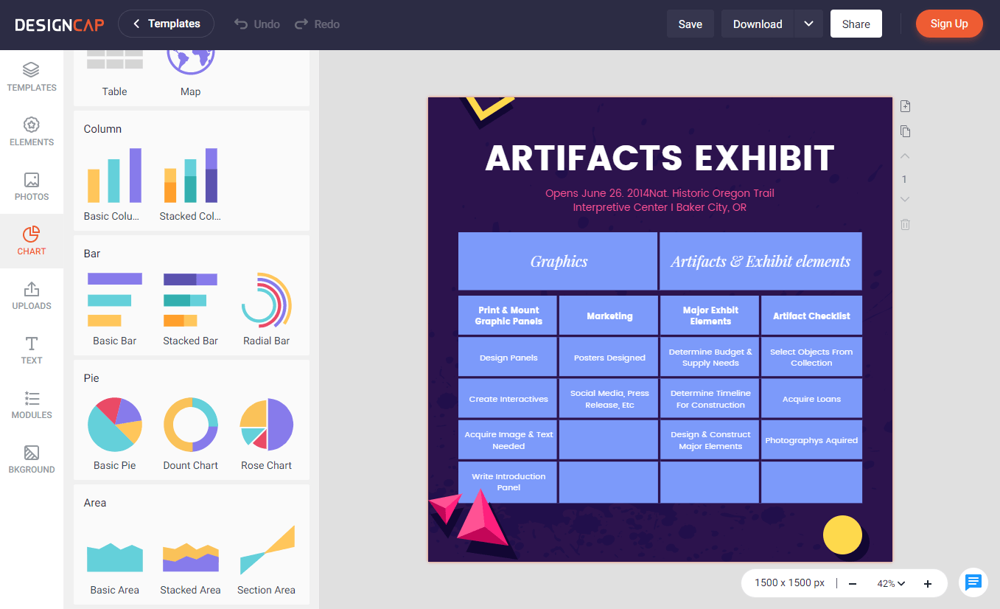Click the delete page trash icon
This screenshot has width=1000, height=609.
[906, 224]
